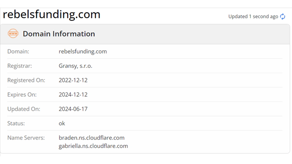This screenshot has width=292, height=164.
Task: Click the registrar name Gransy, s.r.o.
Action: 76,66
